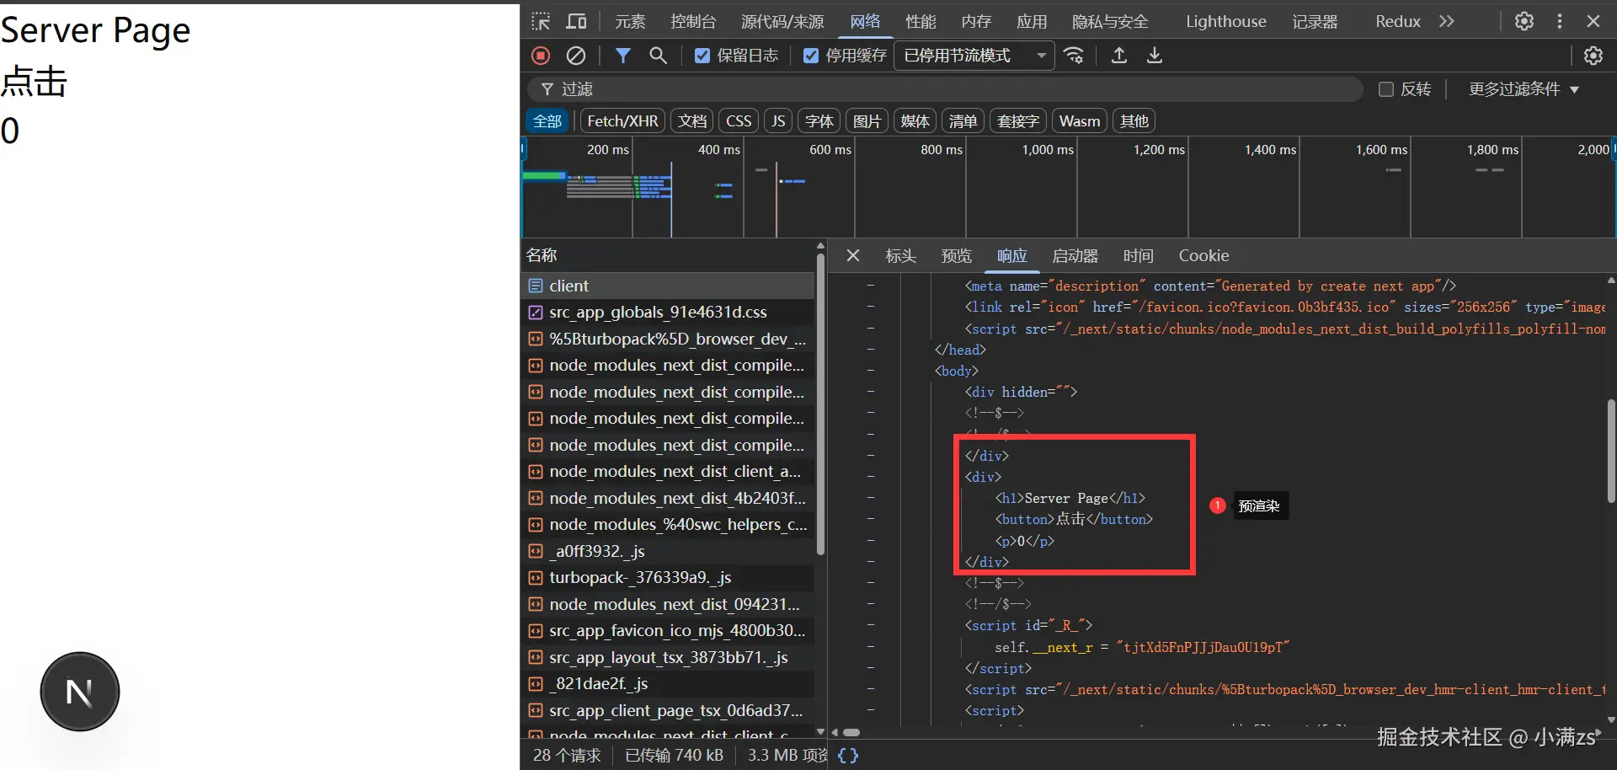The height and width of the screenshot is (770, 1617).
Task: Expand 更多过滤条件 dropdown
Action: coord(1523,89)
